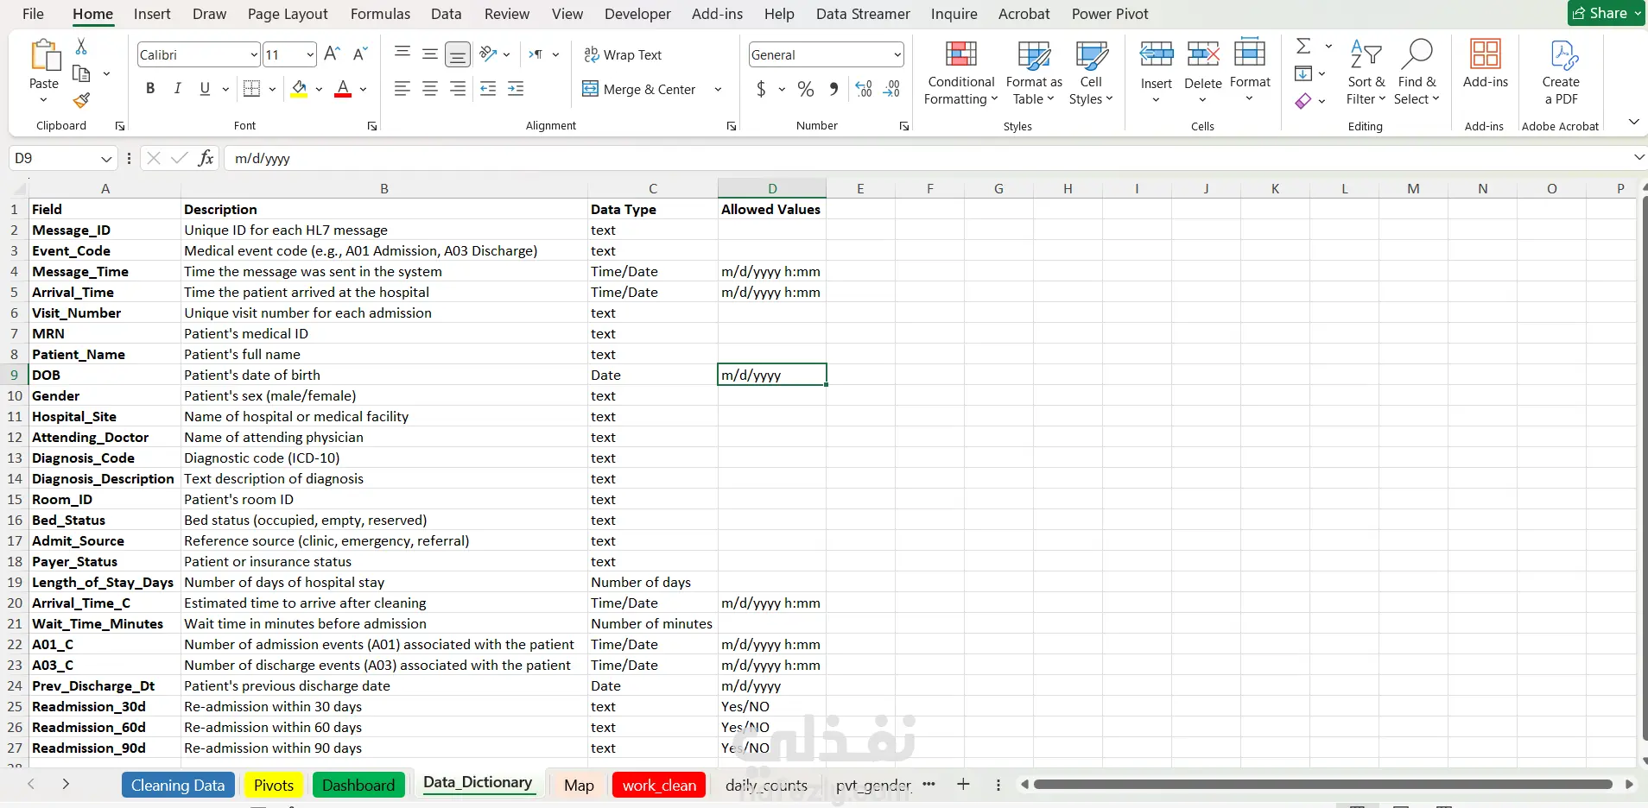Apply accounting dollar format

pyautogui.click(x=761, y=89)
